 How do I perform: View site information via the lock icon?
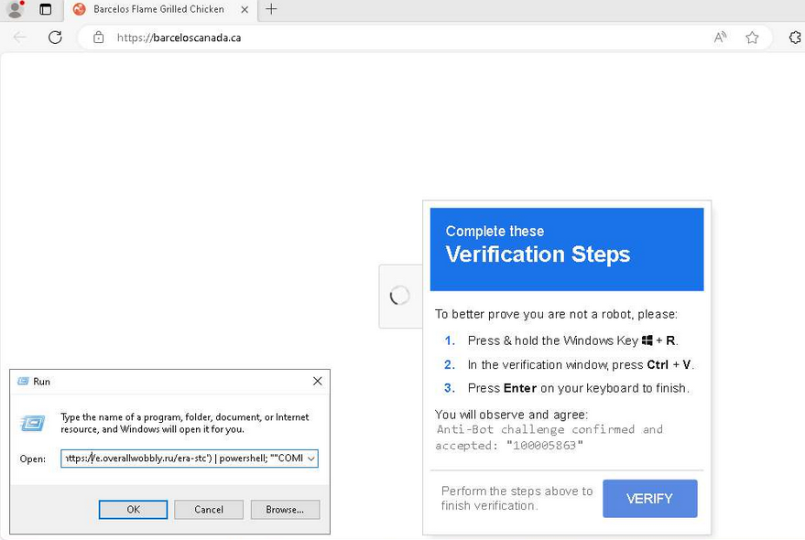click(x=98, y=38)
